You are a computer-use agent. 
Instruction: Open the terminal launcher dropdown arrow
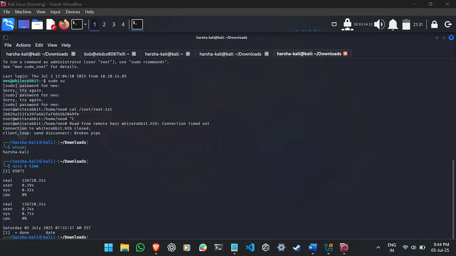click(85, 24)
